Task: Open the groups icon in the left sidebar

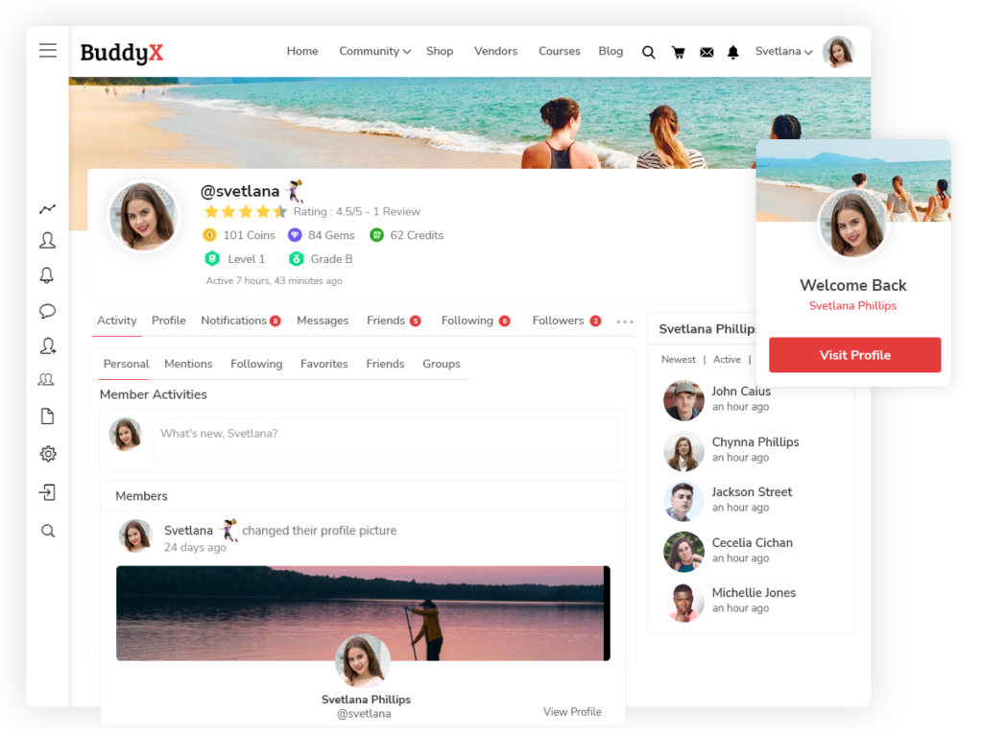Action: coord(47,379)
